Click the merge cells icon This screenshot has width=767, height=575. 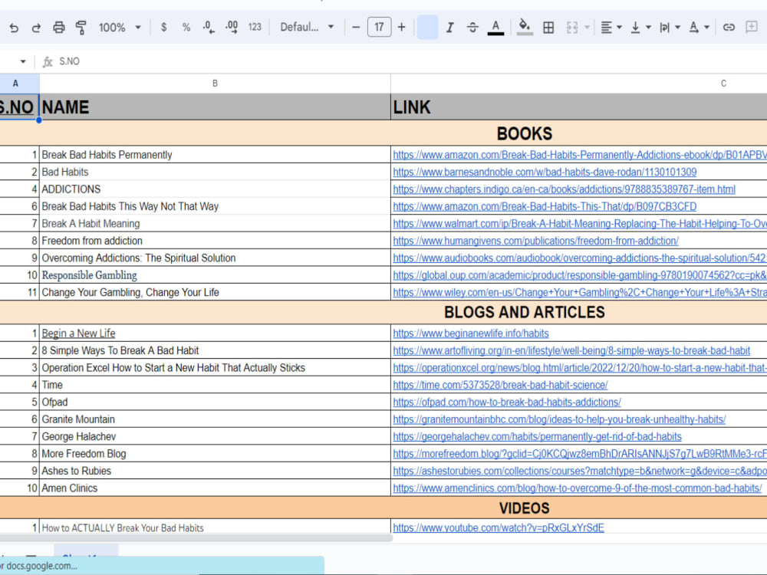[x=572, y=28]
